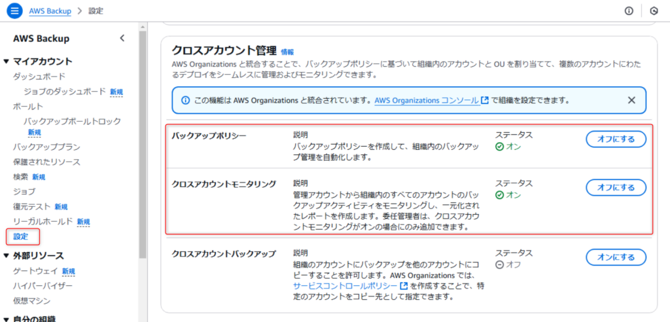Click the sidebar vertical scrollbar
This screenshot has height=322, width=670.
(143, 144)
